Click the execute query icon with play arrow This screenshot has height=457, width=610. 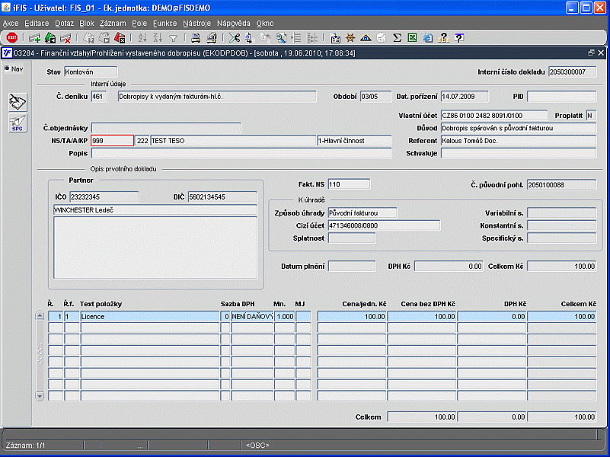coord(104,38)
